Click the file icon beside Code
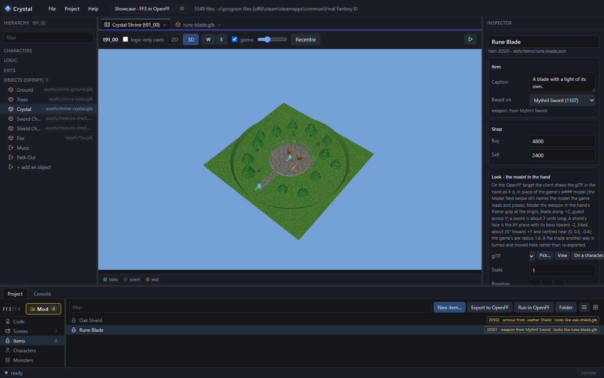 [x=8, y=322]
